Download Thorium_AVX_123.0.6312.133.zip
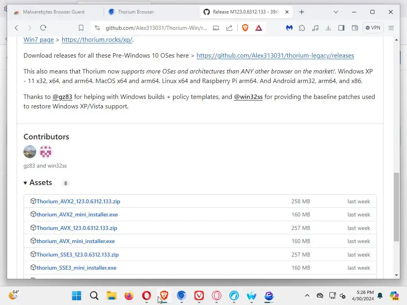Viewport: 407px width, 305px height. tap(77, 228)
